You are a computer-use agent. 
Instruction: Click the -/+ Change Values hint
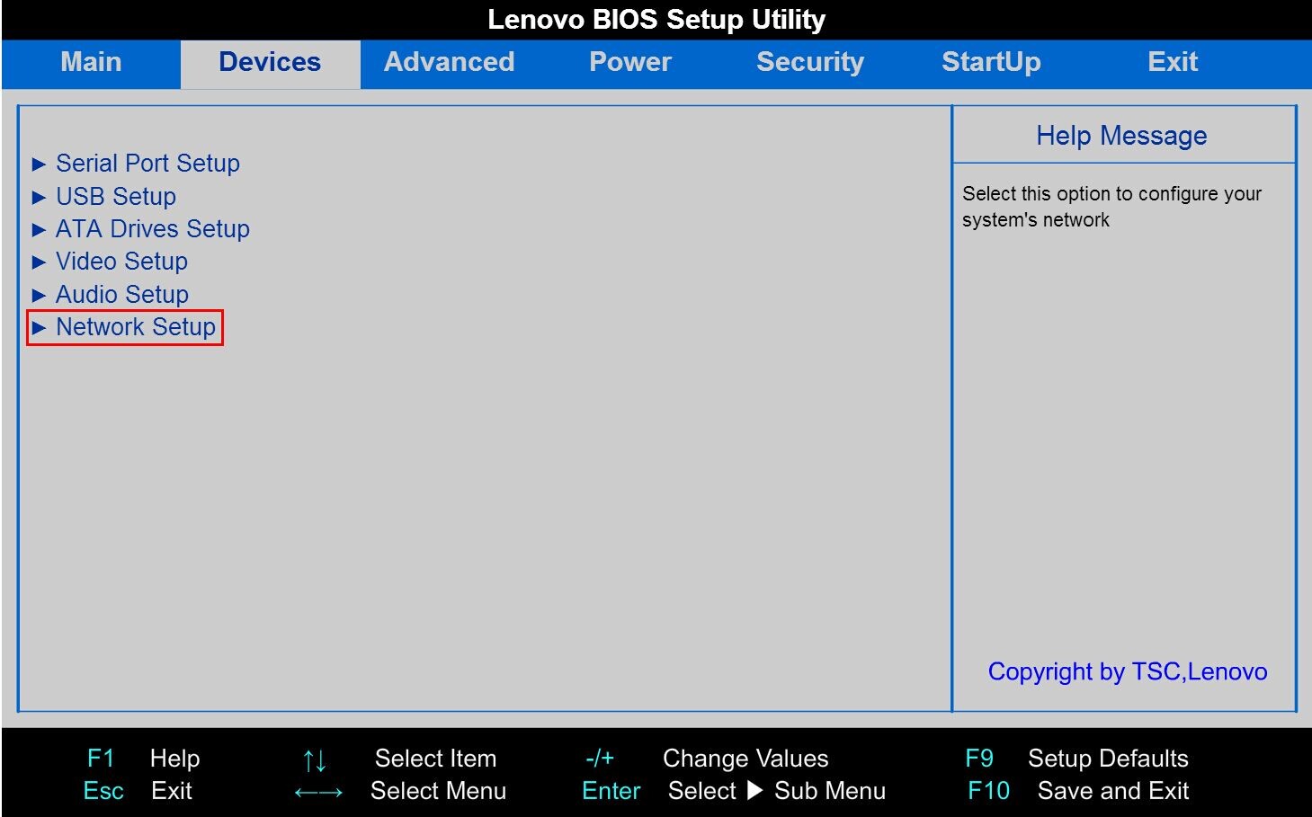(x=707, y=759)
